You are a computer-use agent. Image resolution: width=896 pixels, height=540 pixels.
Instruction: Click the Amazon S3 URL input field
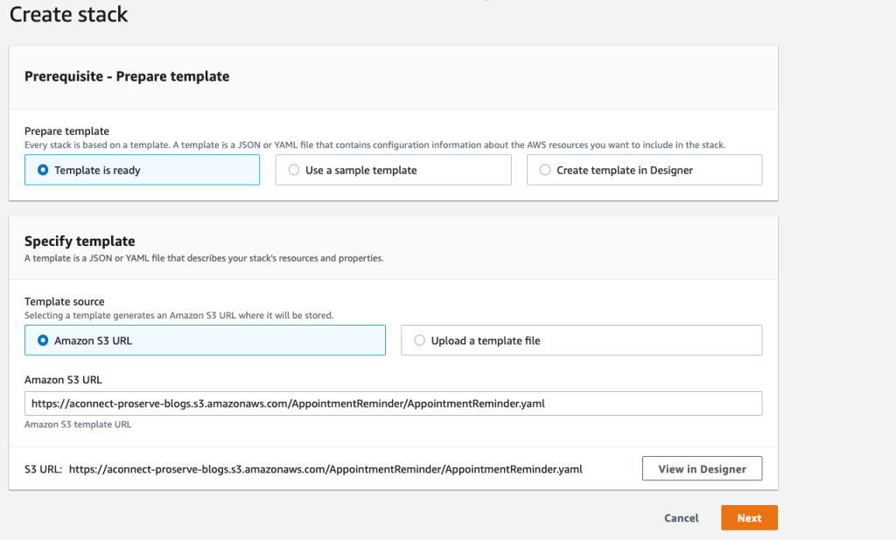(393, 403)
